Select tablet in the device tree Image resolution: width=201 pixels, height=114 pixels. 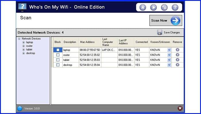click(29, 50)
